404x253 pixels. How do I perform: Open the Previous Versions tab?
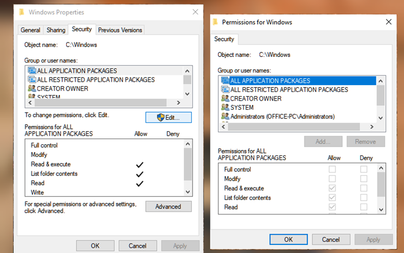(x=120, y=30)
